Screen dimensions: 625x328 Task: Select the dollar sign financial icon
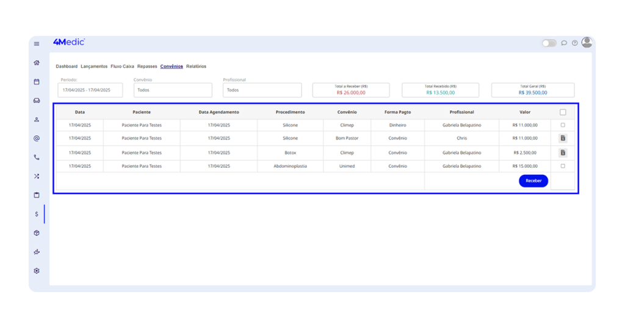click(37, 214)
